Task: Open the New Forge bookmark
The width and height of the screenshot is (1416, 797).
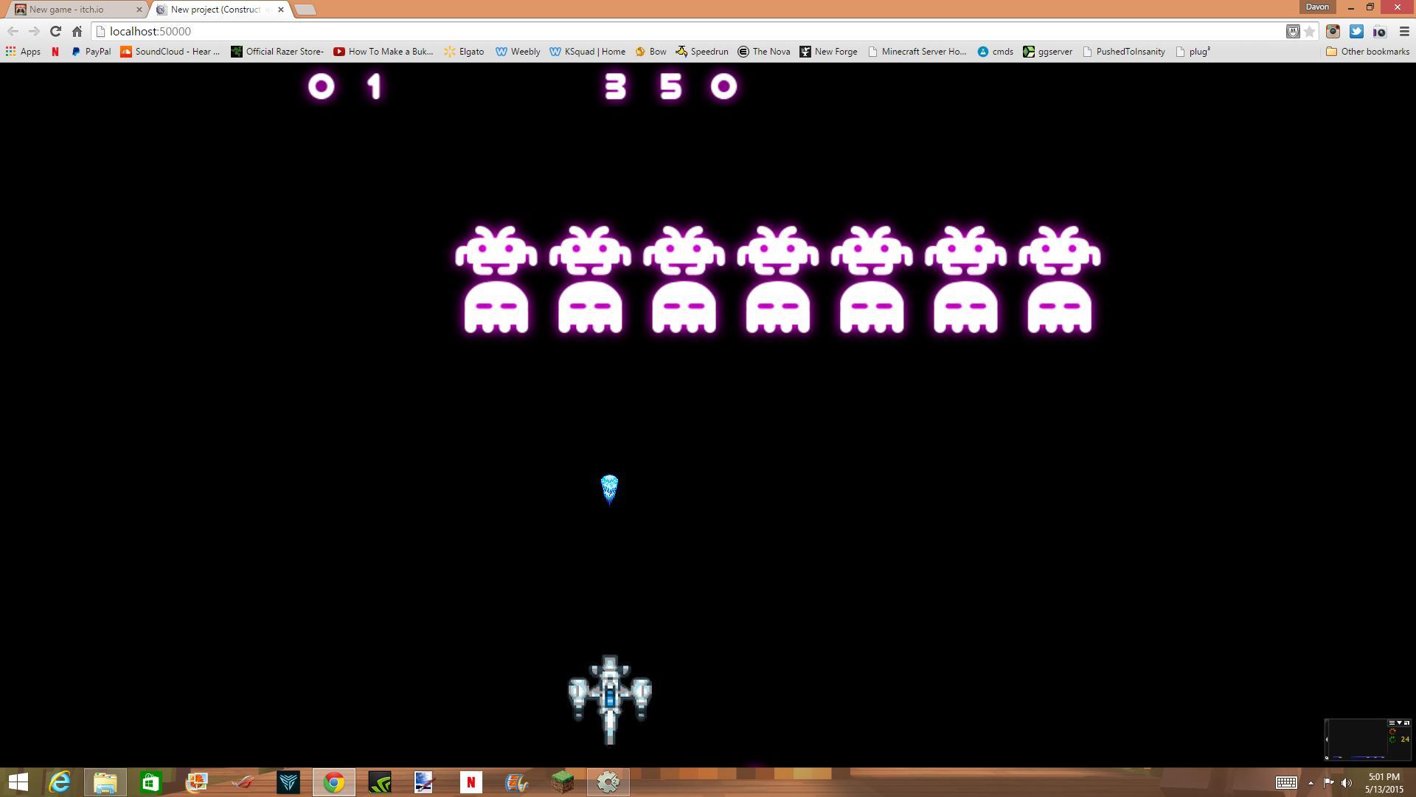Action: (828, 52)
